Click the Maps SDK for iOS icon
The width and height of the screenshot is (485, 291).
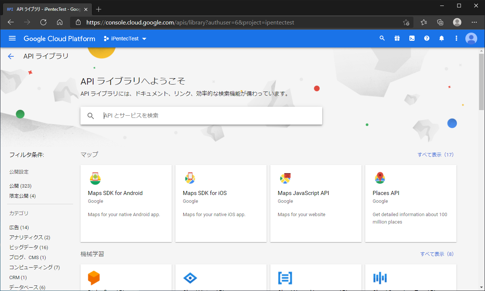(x=190, y=178)
